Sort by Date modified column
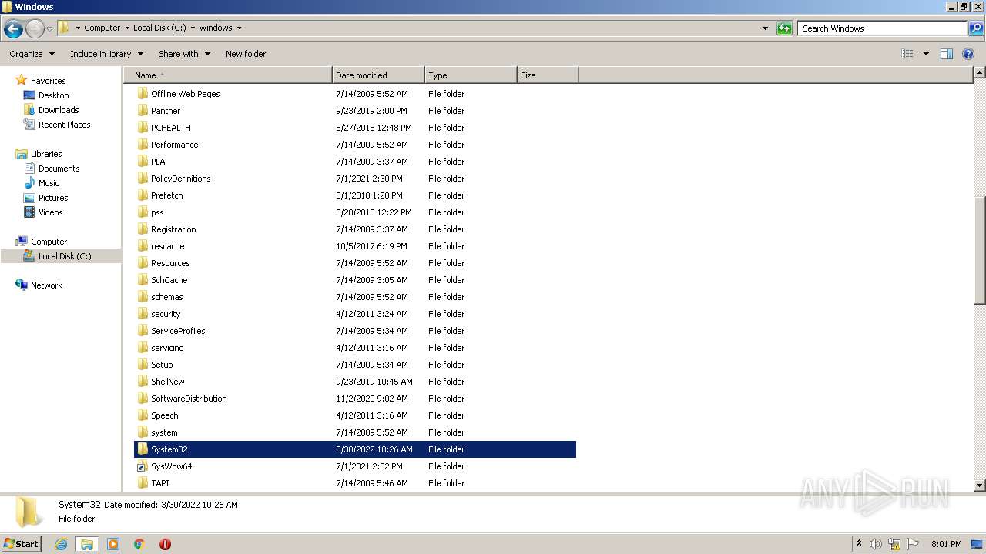 [x=378, y=75]
